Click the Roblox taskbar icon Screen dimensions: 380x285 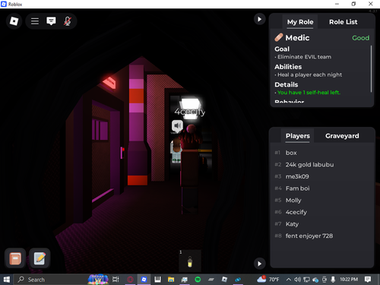[x=144, y=280]
